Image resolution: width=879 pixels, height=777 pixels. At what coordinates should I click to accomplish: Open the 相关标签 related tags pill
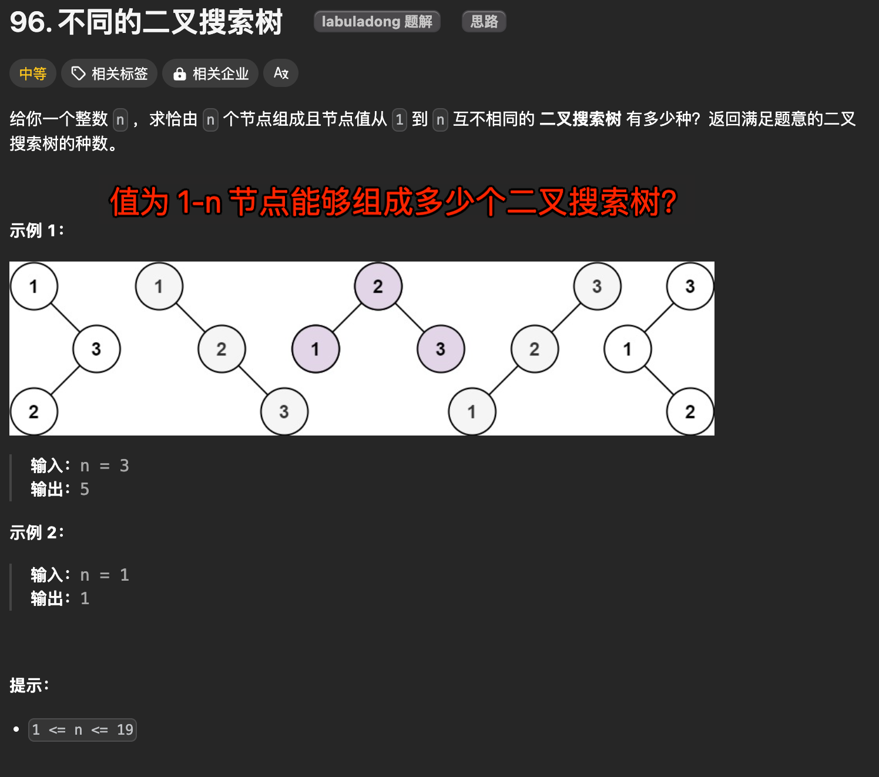[109, 73]
